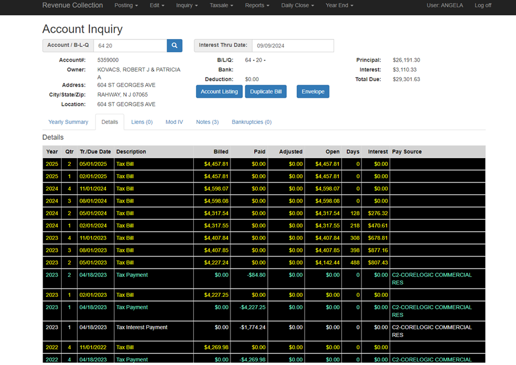Click the account number 5359000
Image resolution: width=516 pixels, height=365 pixels.
(108, 60)
